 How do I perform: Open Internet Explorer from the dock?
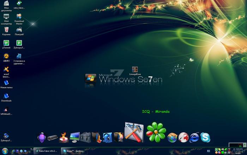[x=194, y=137]
